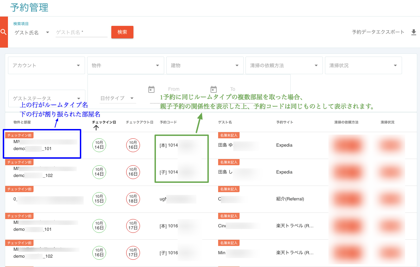Screen dimensions: 420x267
Task: Expand the 建物 filter dropdown
Action: tap(205, 65)
